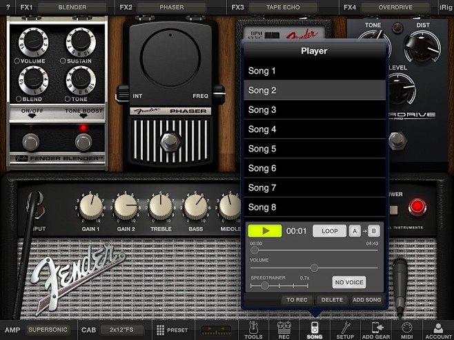The image size is (454, 340).
Task: Open the FX3 Tape Echo selector
Action: click(x=283, y=7)
